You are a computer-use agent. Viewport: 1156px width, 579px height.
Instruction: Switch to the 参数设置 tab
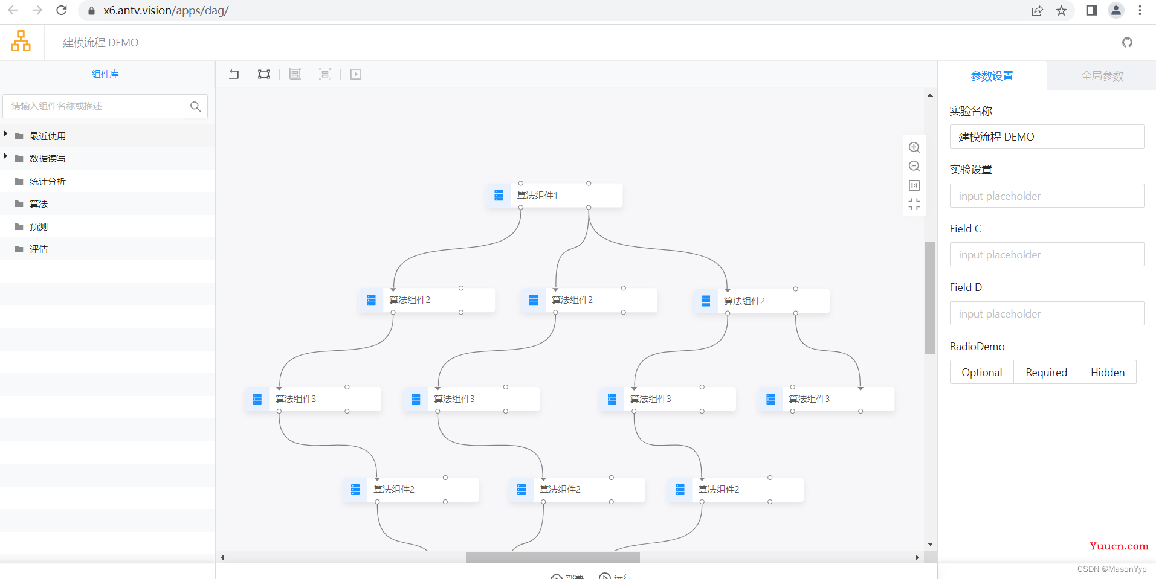(992, 76)
